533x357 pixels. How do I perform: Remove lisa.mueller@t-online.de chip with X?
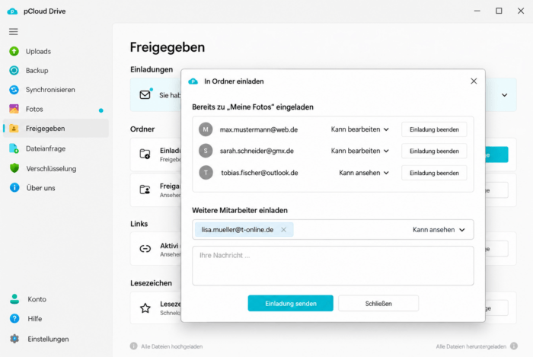coord(283,230)
